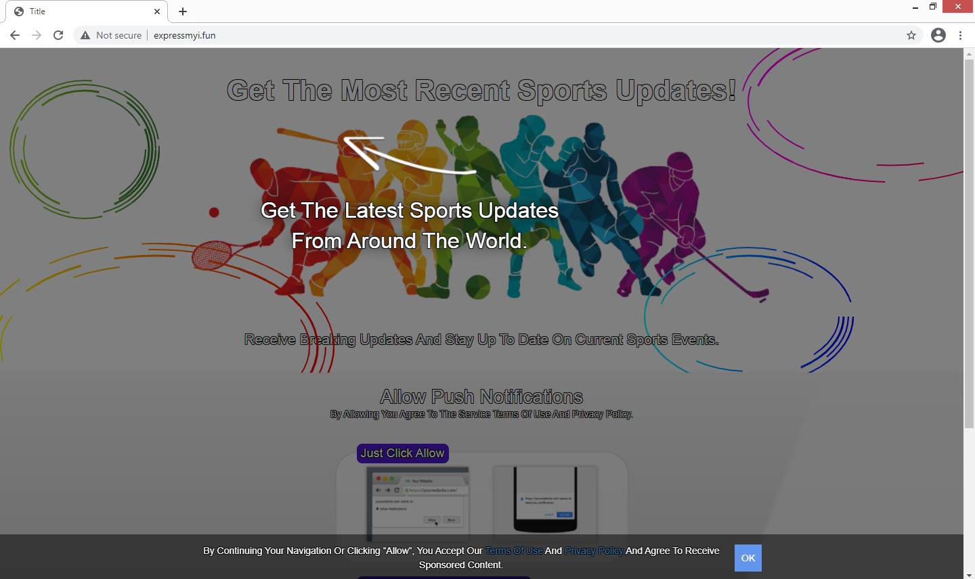The height and width of the screenshot is (579, 975).
Task: Click the Just Click Allow label
Action: click(403, 453)
